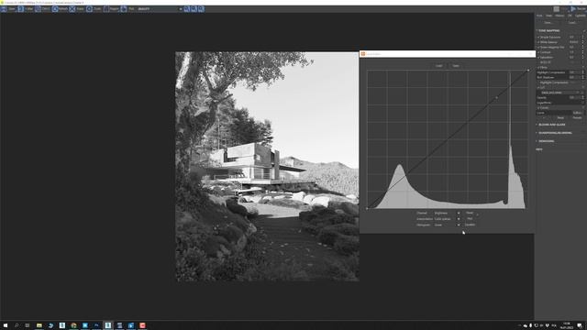Adjust the Simple Exposure value spinner
The height and width of the screenshot is (330, 587).
583,37
